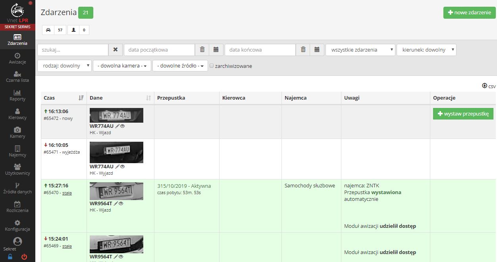Open Najemcy in the sidebar
Viewport: 497px width, 262px height.
(x=17, y=152)
